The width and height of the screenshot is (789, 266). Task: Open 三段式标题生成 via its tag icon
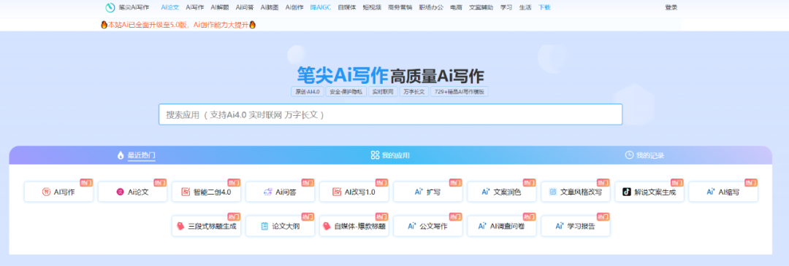coord(180,227)
